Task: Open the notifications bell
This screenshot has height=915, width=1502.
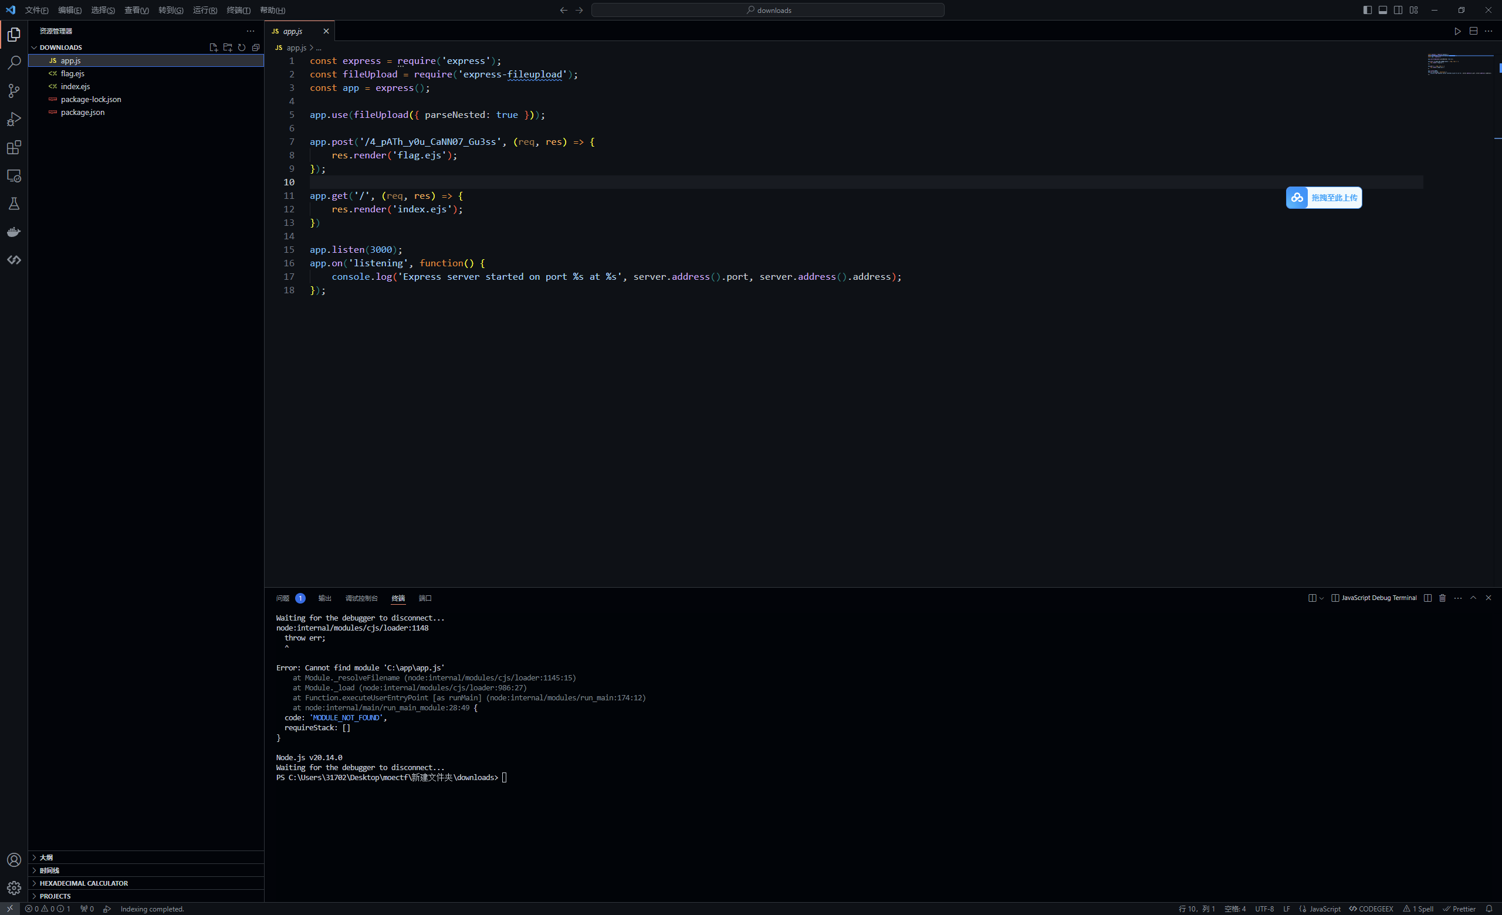Action: pos(1489,909)
